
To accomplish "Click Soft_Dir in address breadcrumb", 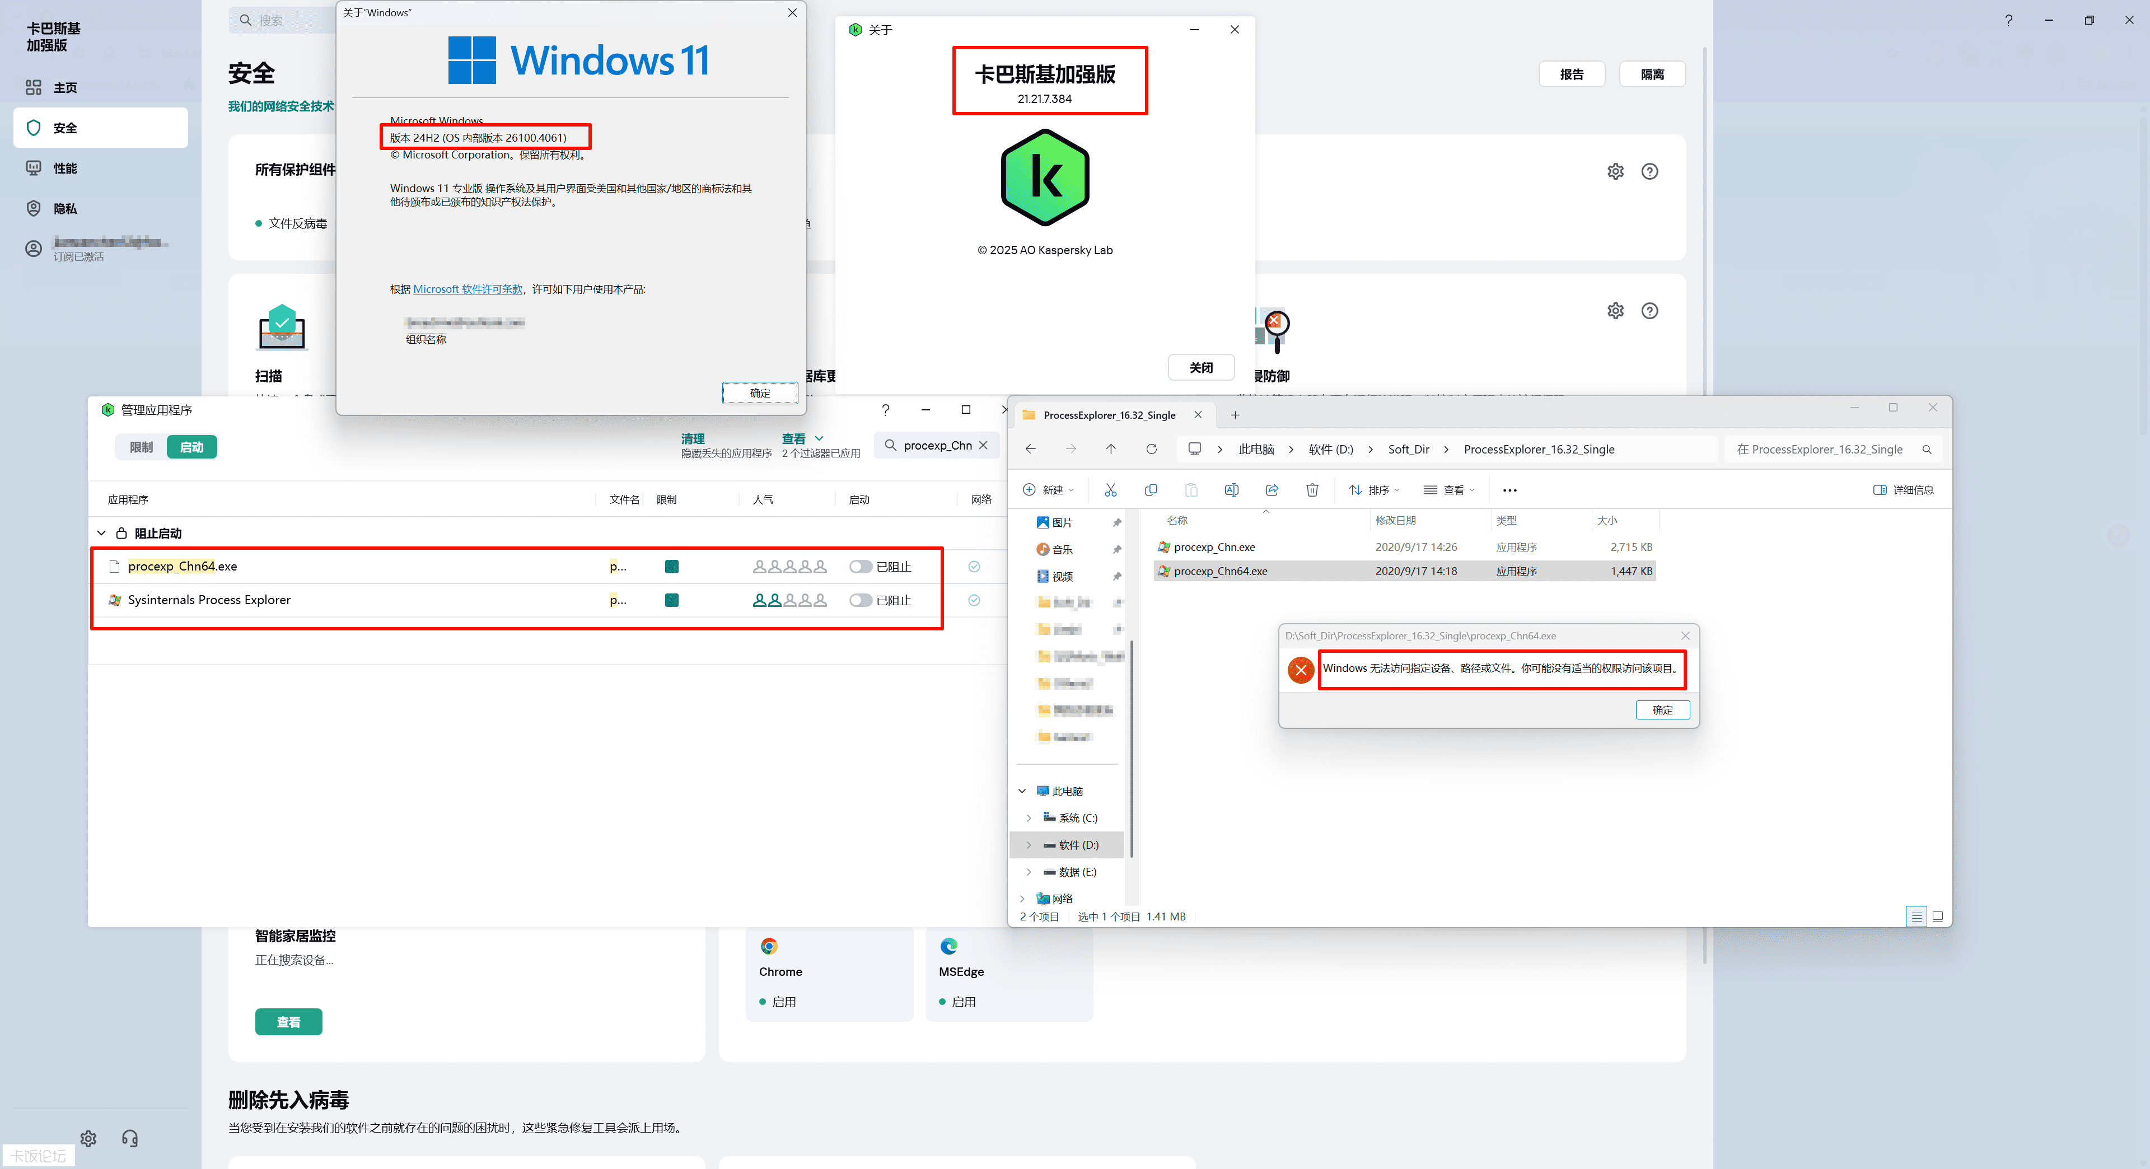I will pos(1408,449).
